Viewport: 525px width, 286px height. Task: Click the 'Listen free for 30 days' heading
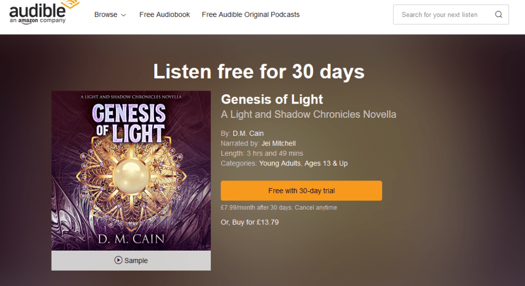(259, 71)
